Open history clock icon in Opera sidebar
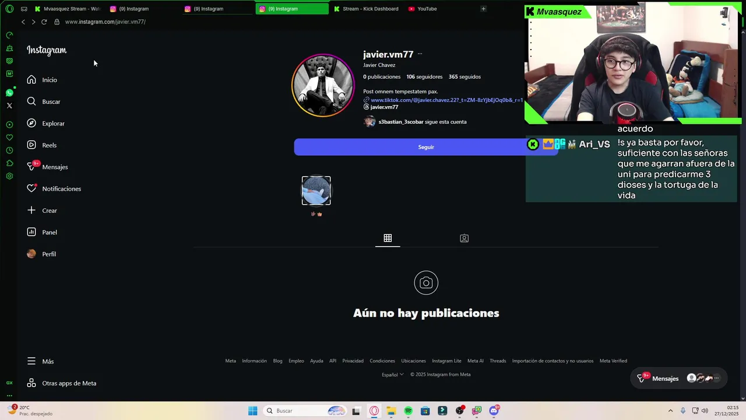746x420 pixels. (x=9, y=150)
